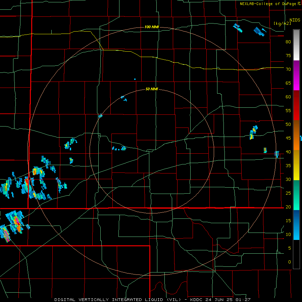The width and height of the screenshot is (302, 302).
Task: Click the NIDS label near the legend
Action: [x=295, y=20]
